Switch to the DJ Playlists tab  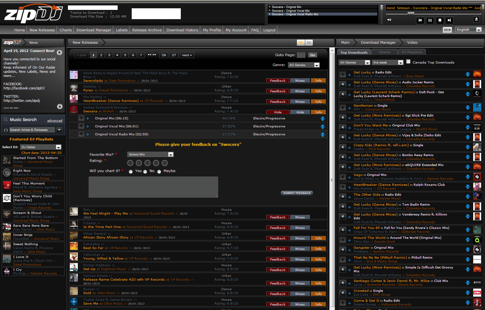click(412, 52)
